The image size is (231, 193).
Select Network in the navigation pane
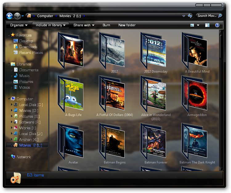pyautogui.click(x=24, y=157)
